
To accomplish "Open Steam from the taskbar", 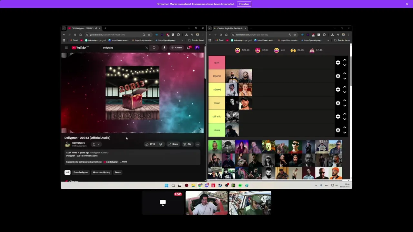I will [220, 185].
